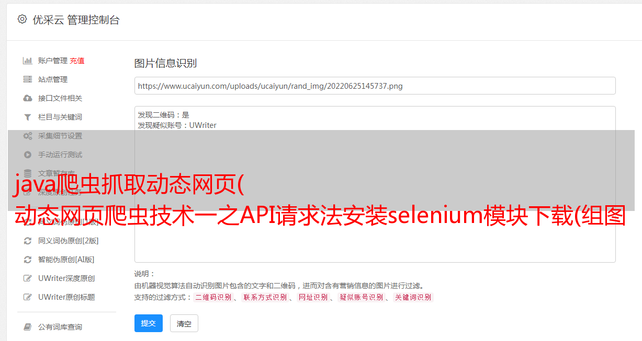
Task: Select 手动运行测试 menu entry
Action: click(60, 155)
